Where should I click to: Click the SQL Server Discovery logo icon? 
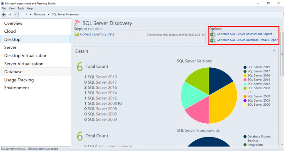click(77, 23)
